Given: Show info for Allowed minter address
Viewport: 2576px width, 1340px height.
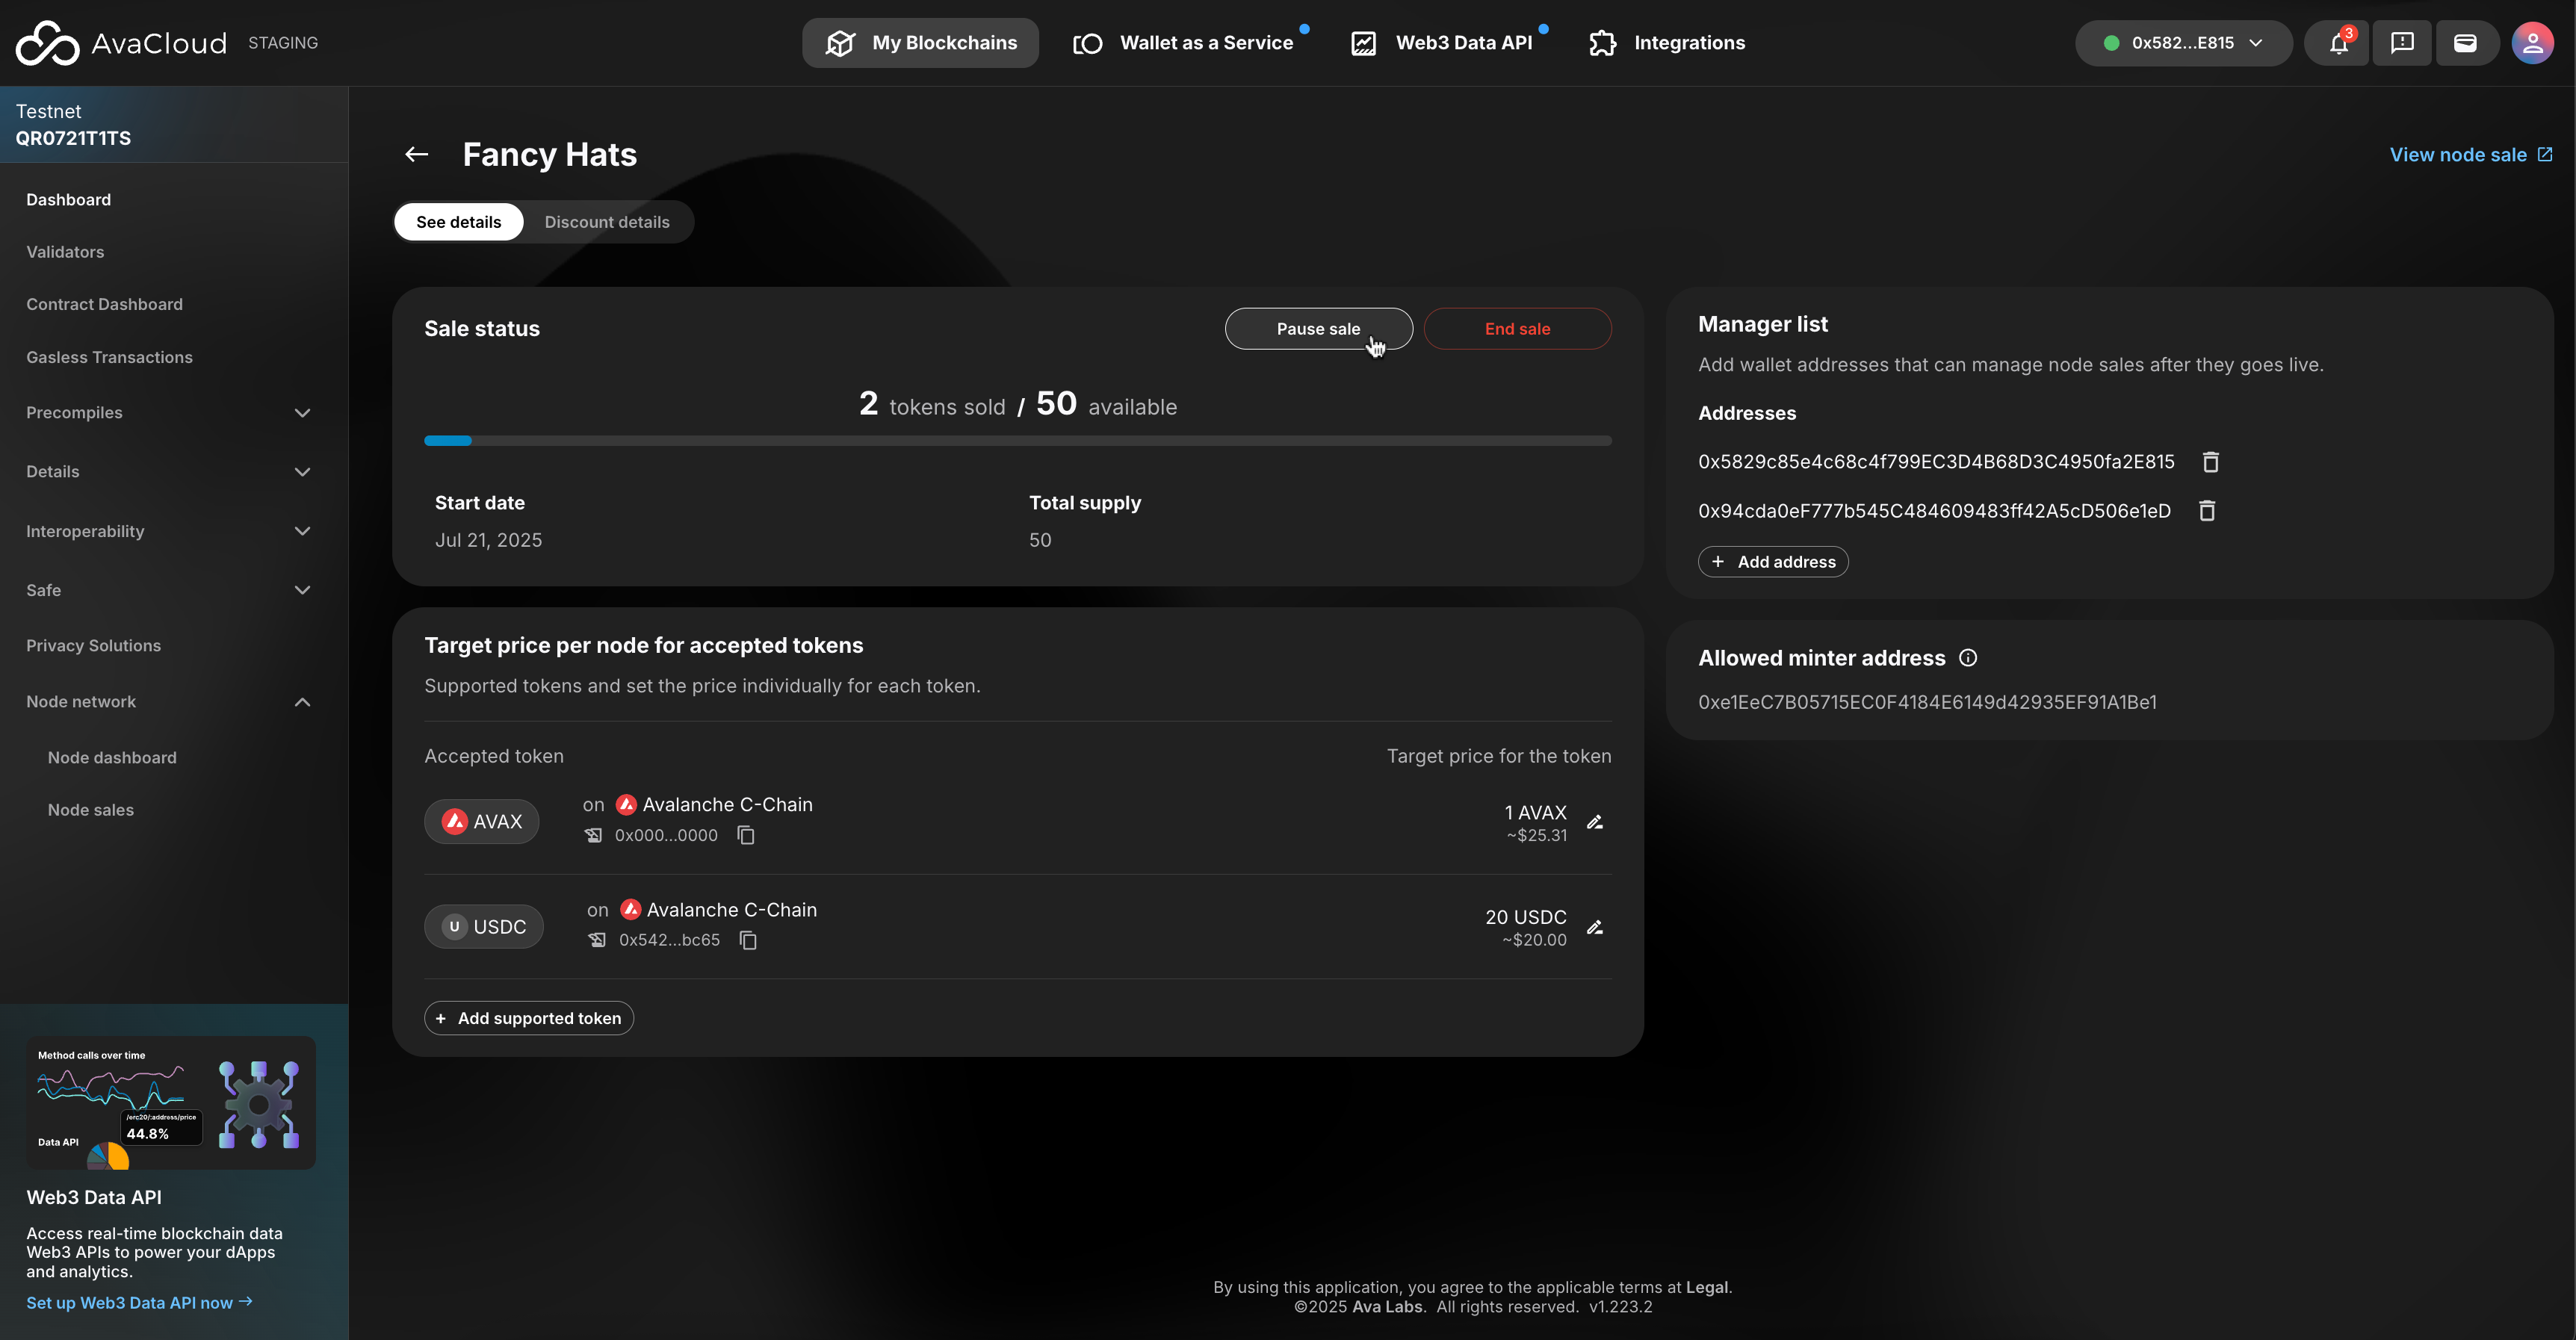Looking at the screenshot, I should tap(1968, 658).
